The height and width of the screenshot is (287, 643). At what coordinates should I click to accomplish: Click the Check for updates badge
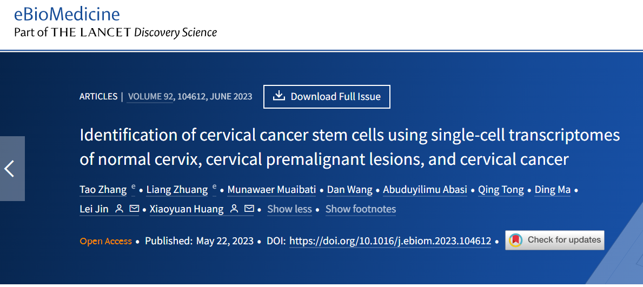555,240
